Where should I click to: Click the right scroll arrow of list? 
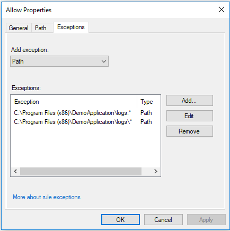coord(156,172)
